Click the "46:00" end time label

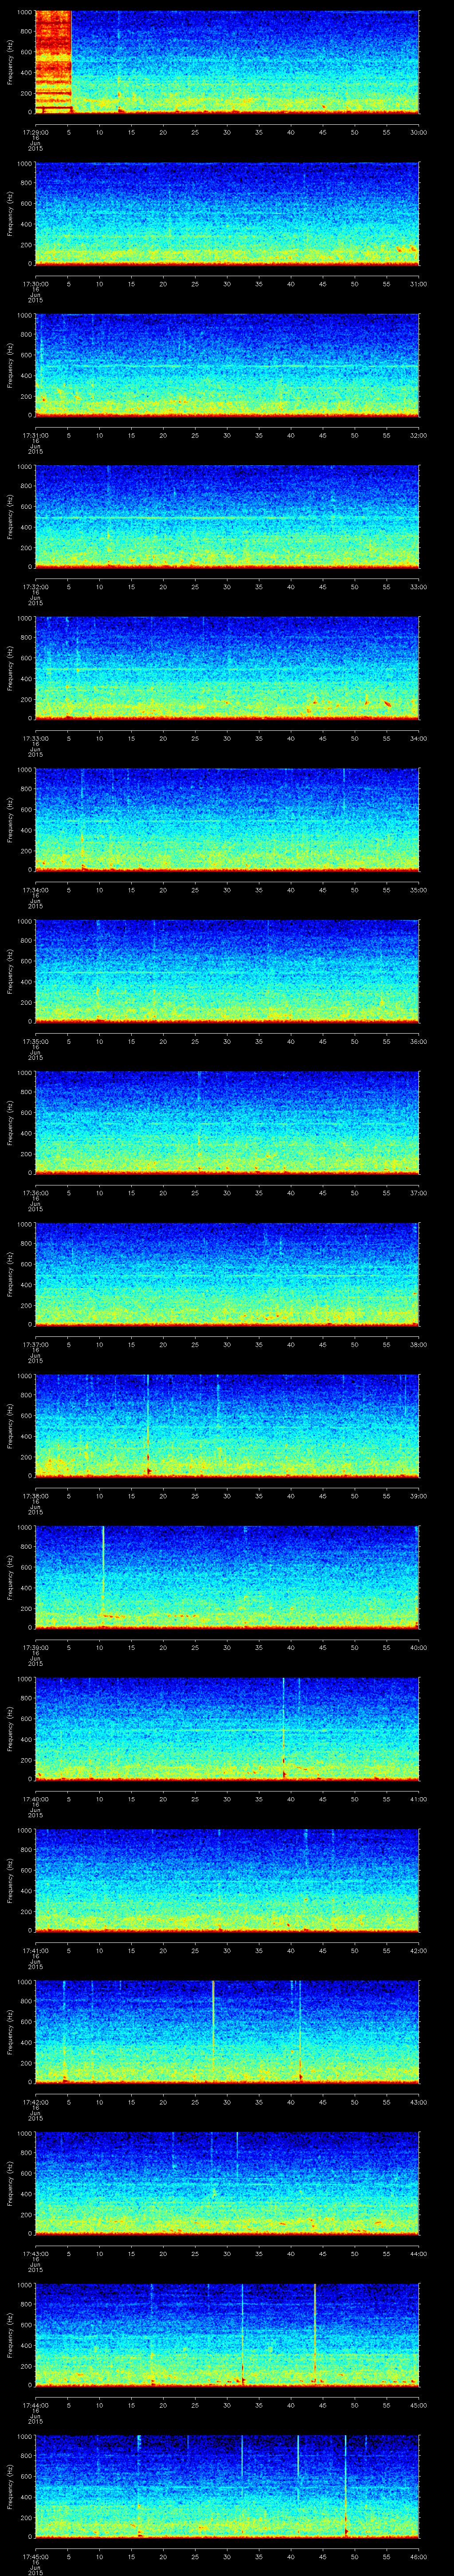[418, 2555]
